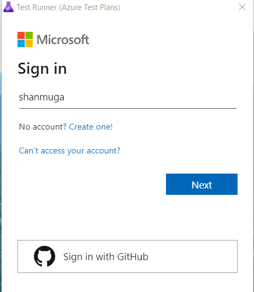
Task: Click the green square of Microsoft logo
Action: pyautogui.click(x=29, y=36)
